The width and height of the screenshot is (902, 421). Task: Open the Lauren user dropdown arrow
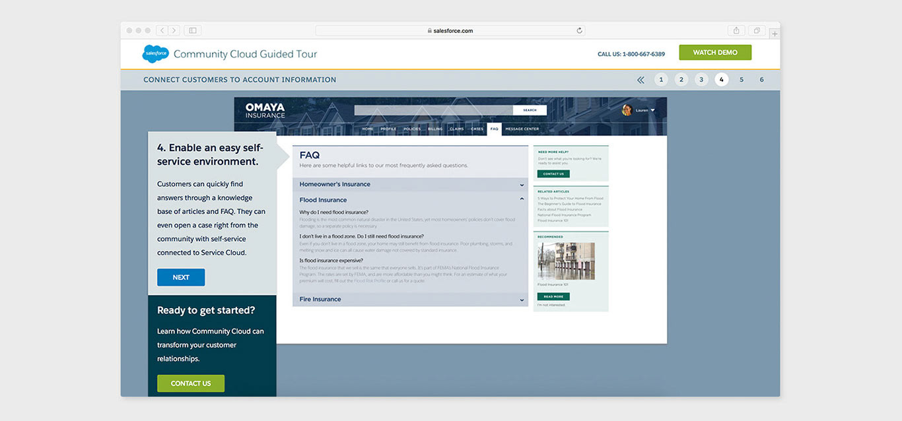tap(652, 110)
